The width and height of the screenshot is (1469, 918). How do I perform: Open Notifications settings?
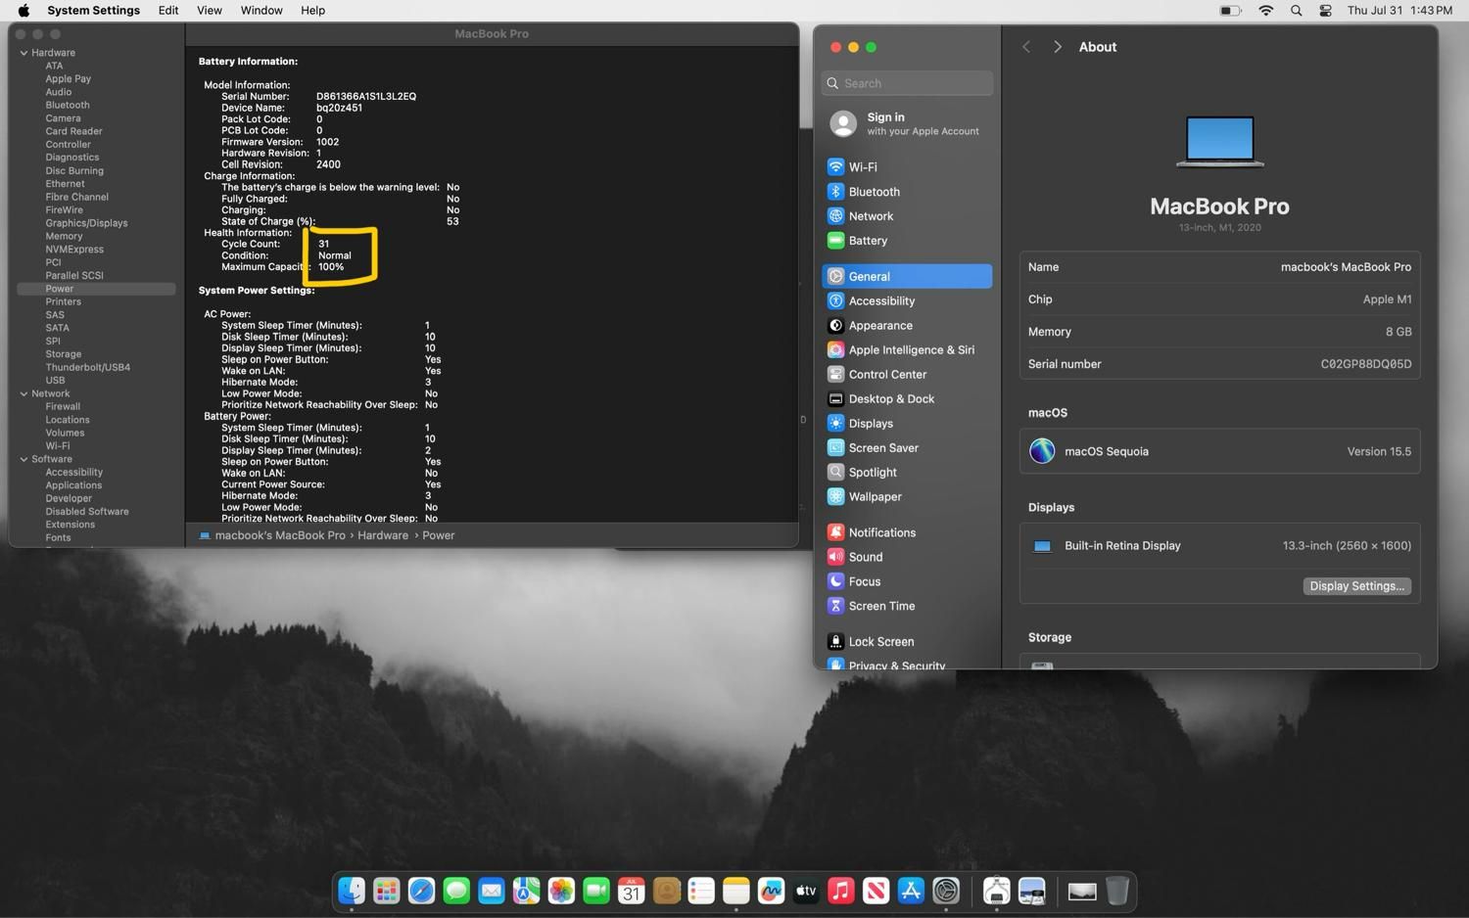907,533
